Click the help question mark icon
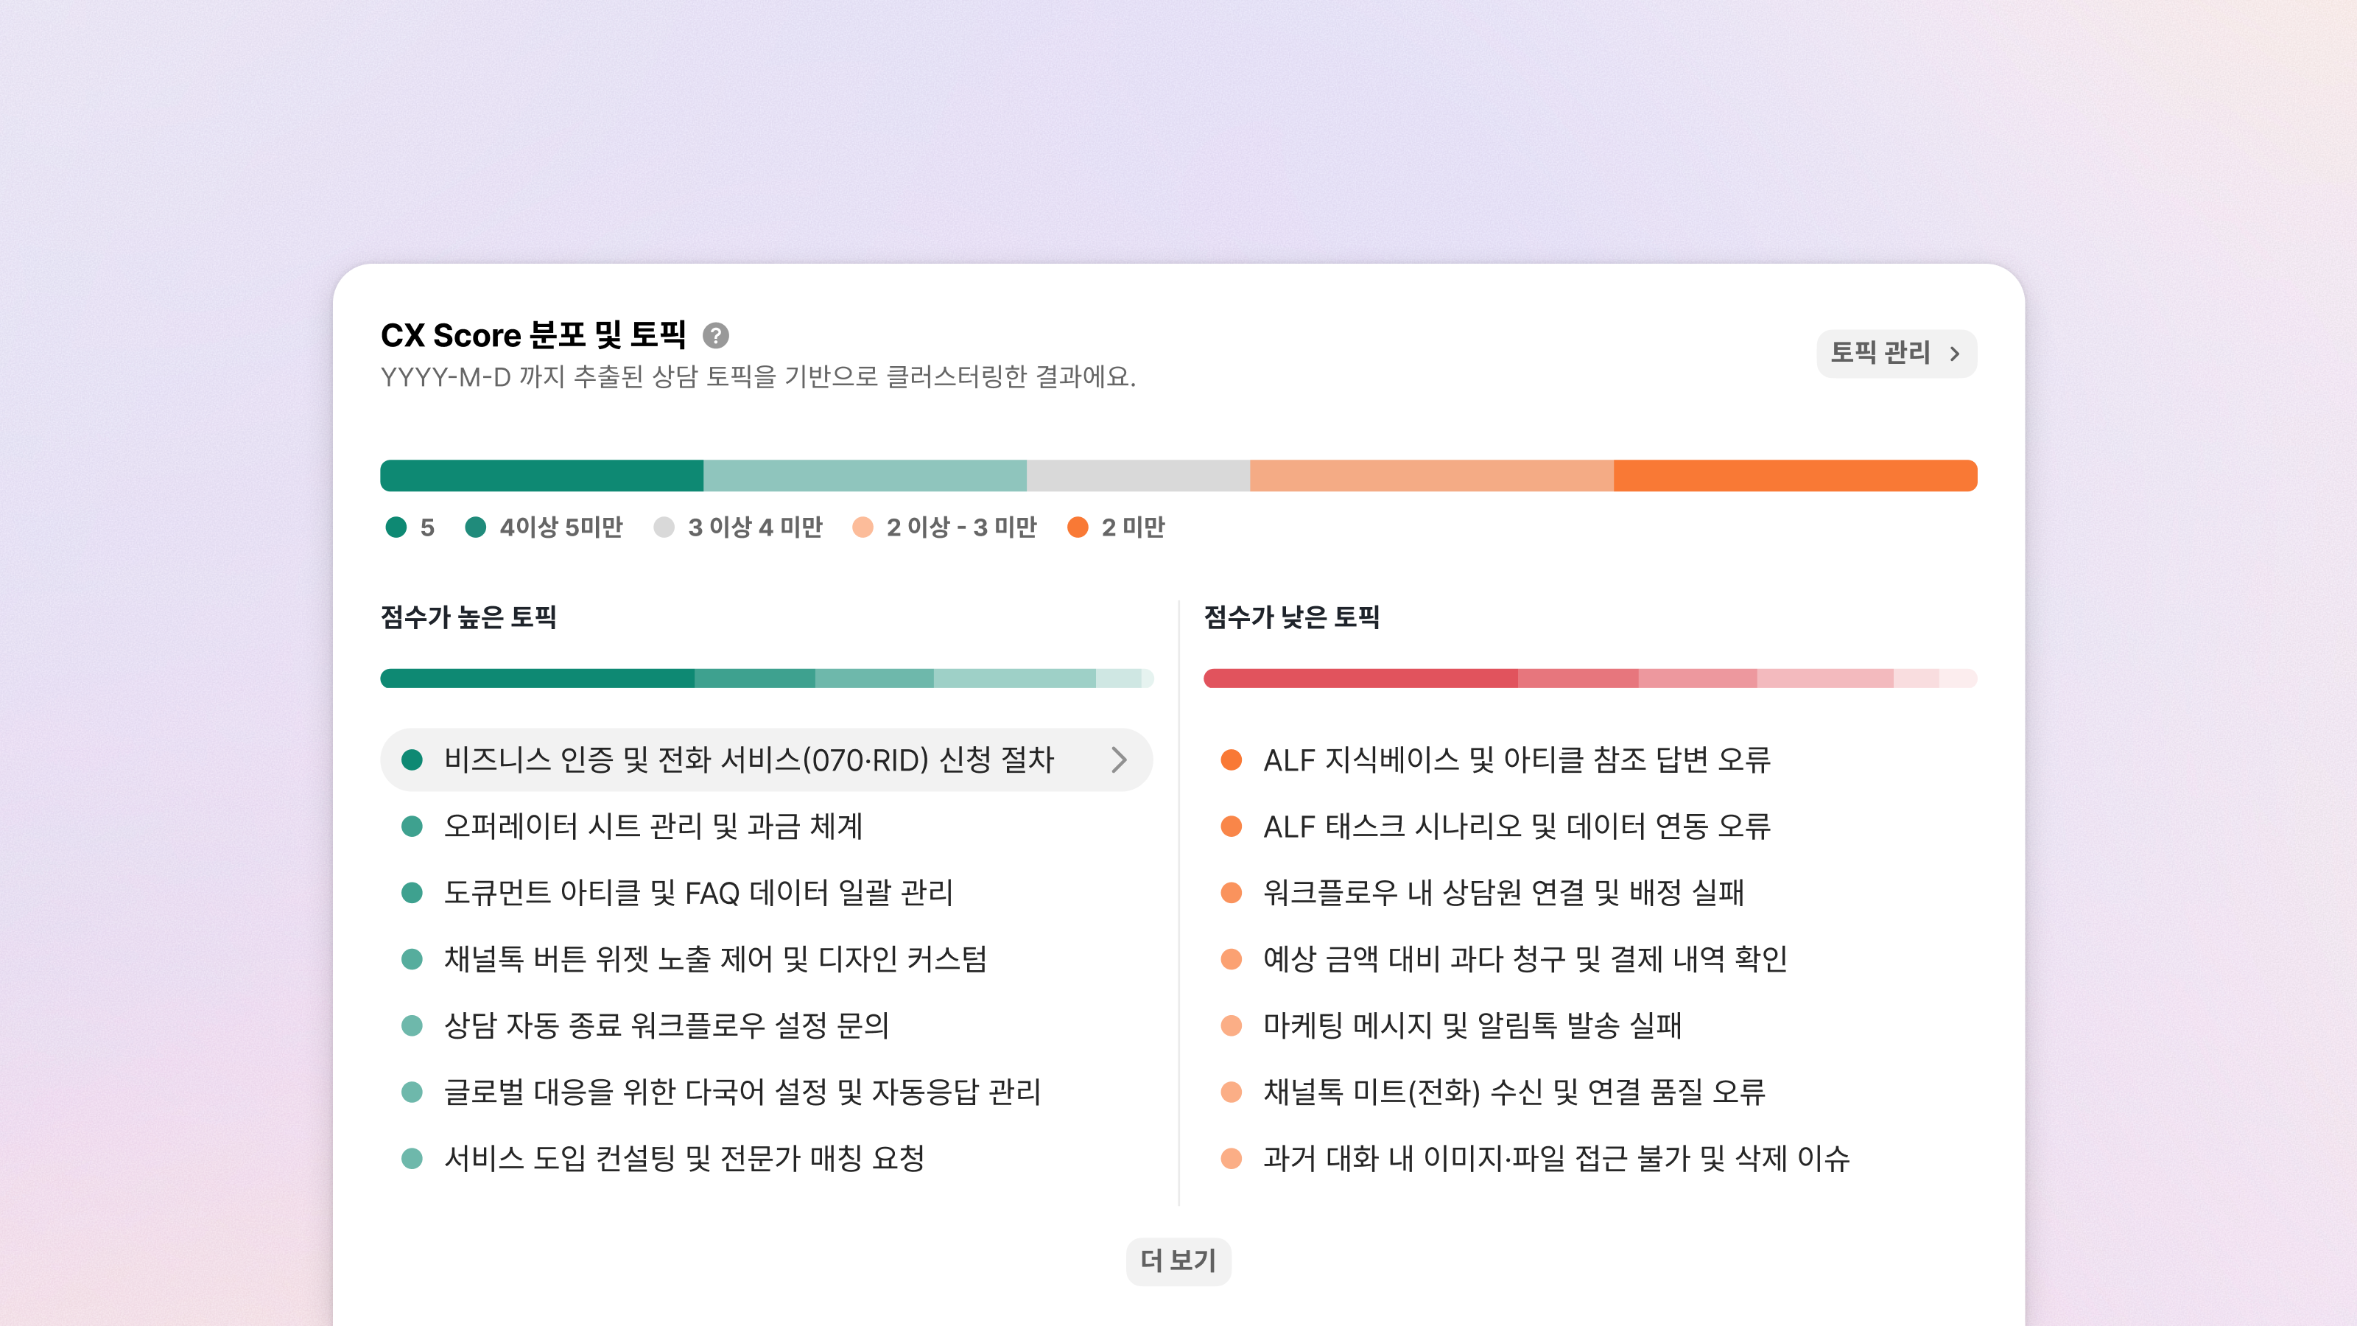This screenshot has width=2357, height=1326. tap(715, 336)
